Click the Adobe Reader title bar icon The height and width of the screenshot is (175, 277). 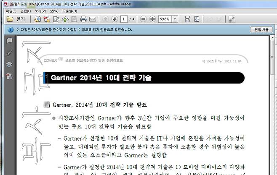pos(6,4)
